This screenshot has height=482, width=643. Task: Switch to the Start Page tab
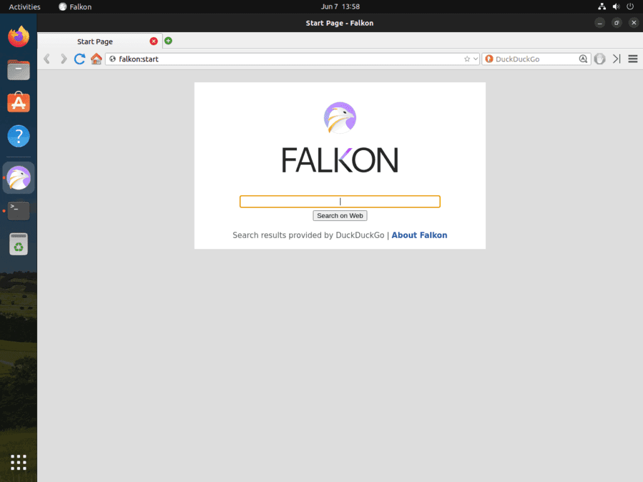coord(95,41)
